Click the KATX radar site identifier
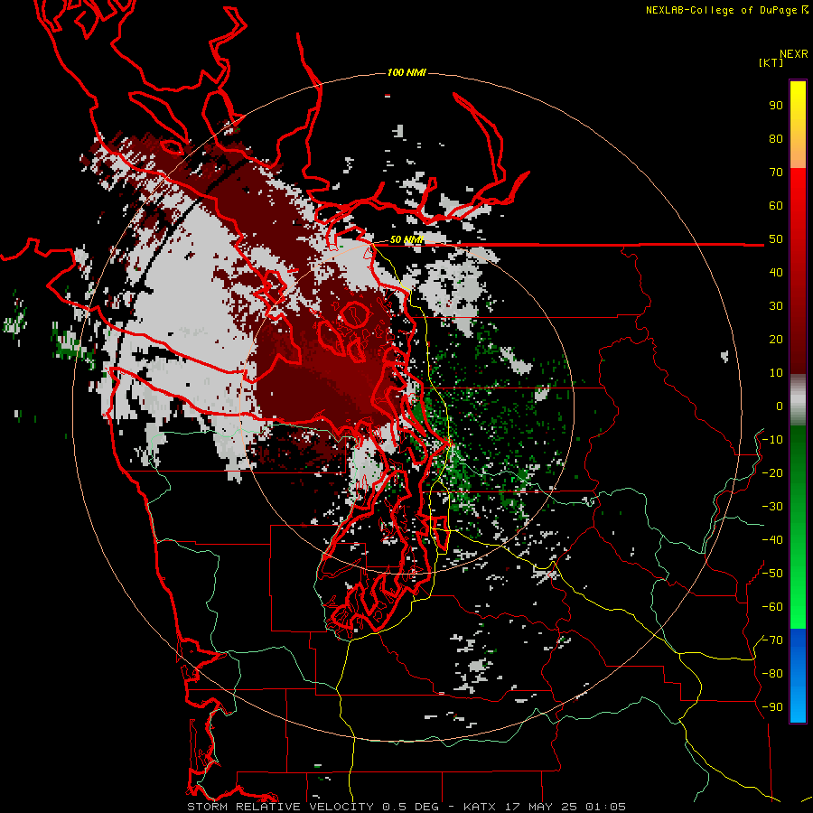The width and height of the screenshot is (813, 813). pyautogui.click(x=479, y=807)
